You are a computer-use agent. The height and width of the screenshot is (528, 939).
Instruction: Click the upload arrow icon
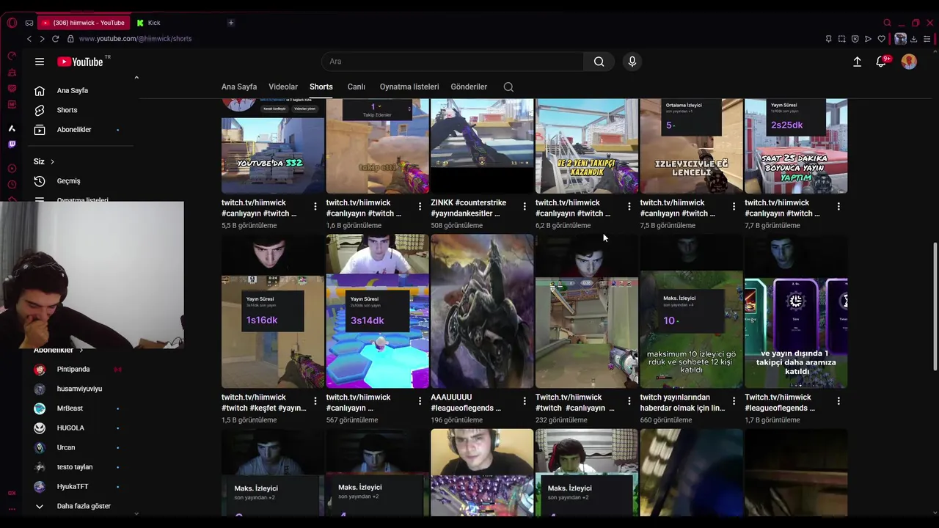[x=857, y=62]
